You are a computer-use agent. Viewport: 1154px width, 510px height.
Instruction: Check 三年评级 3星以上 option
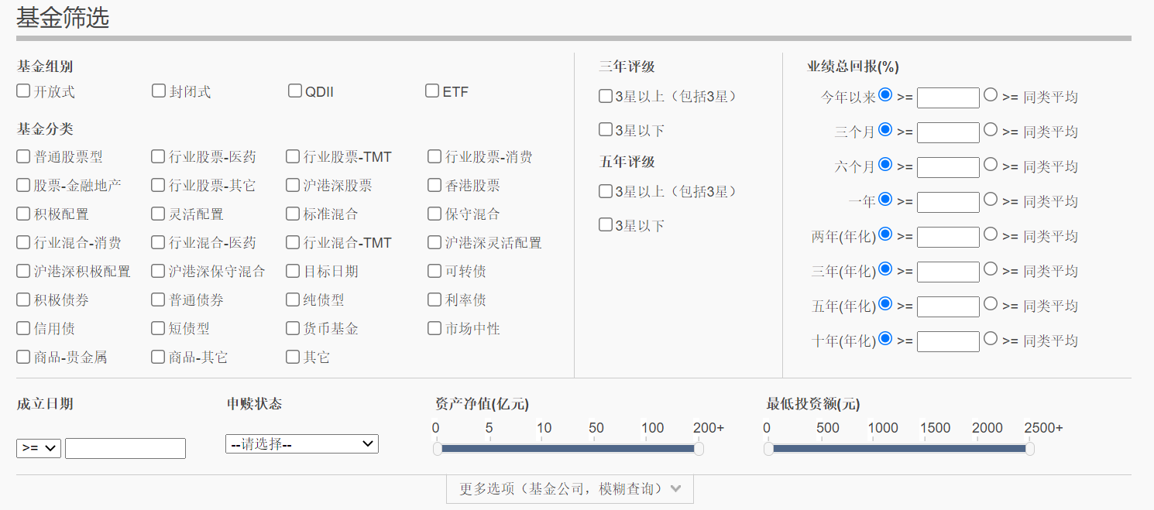[x=606, y=97]
